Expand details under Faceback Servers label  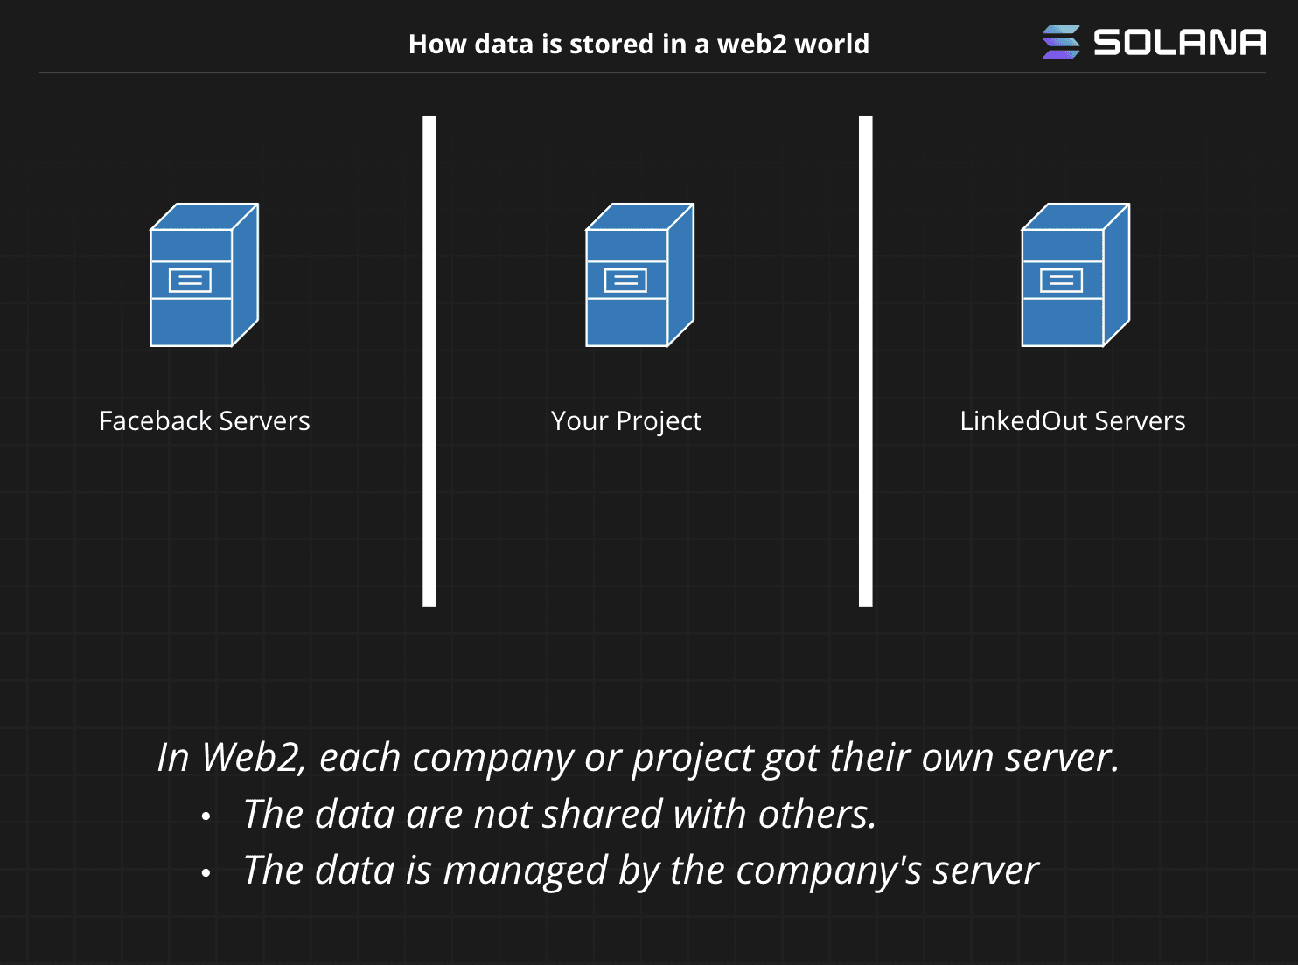click(205, 420)
